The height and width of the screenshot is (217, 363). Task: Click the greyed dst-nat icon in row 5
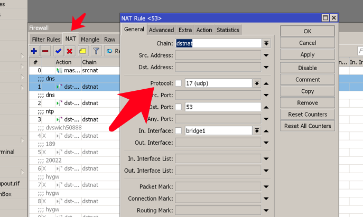[x=60, y=152]
